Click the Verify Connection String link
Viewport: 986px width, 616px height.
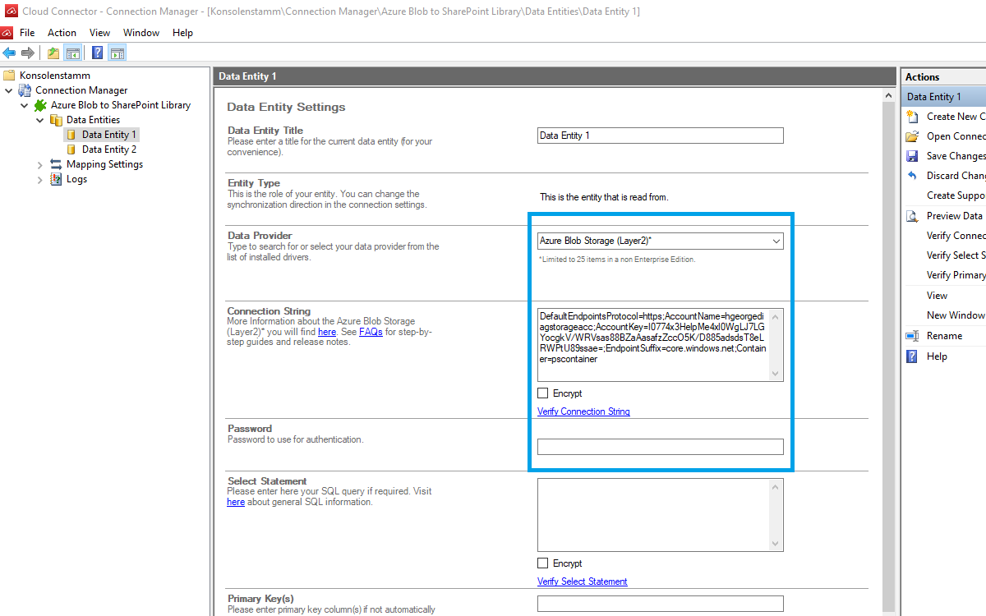pos(583,411)
